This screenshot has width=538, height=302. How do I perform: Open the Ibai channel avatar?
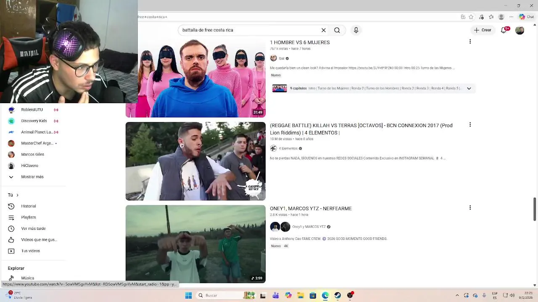tap(273, 58)
